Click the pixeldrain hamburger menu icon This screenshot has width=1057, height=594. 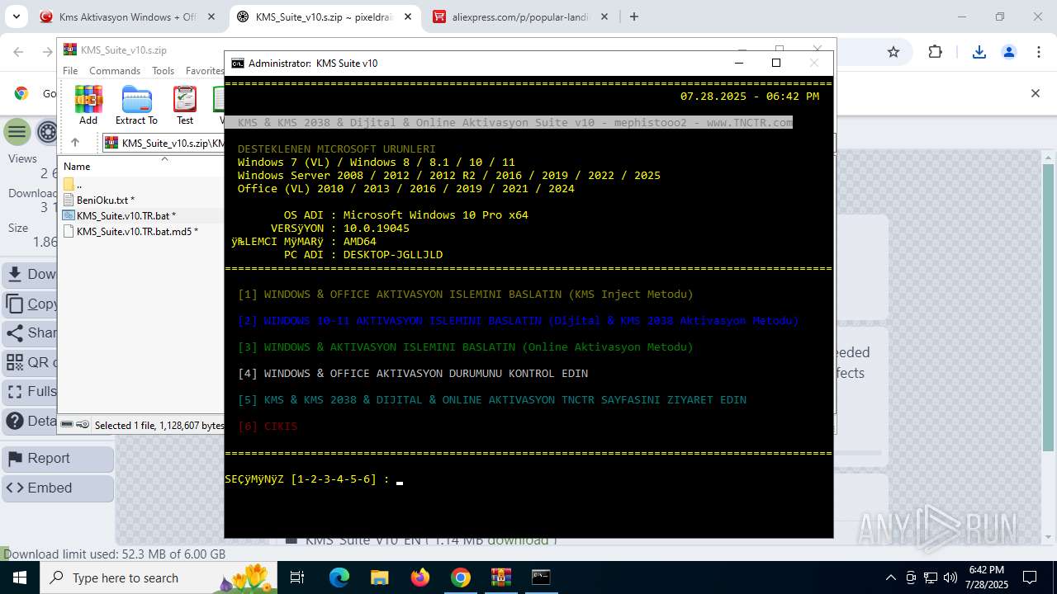click(x=17, y=132)
